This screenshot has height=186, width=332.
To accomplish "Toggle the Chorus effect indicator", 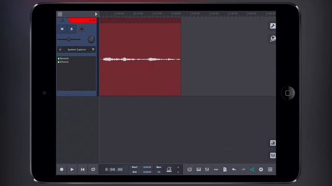I will 59,62.
